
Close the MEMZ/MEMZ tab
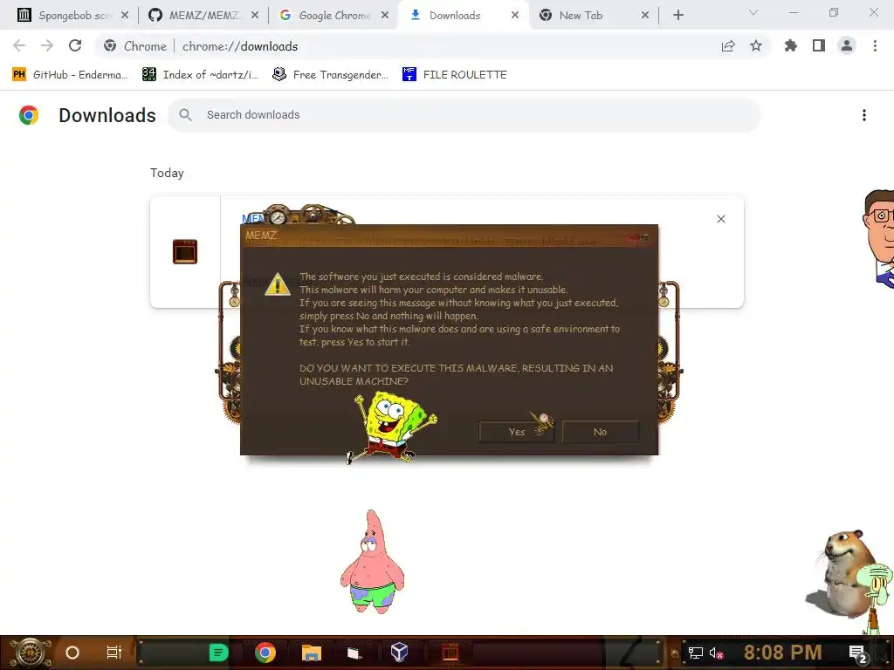(255, 16)
